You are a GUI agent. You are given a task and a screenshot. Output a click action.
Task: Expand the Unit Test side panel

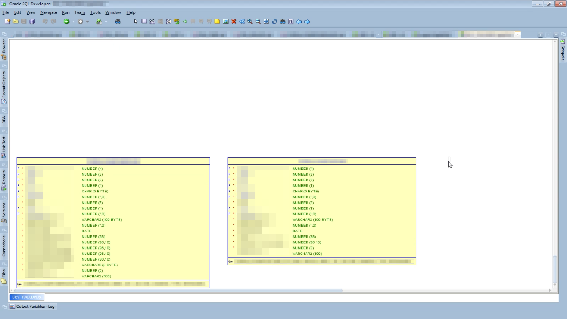pyautogui.click(x=4, y=147)
